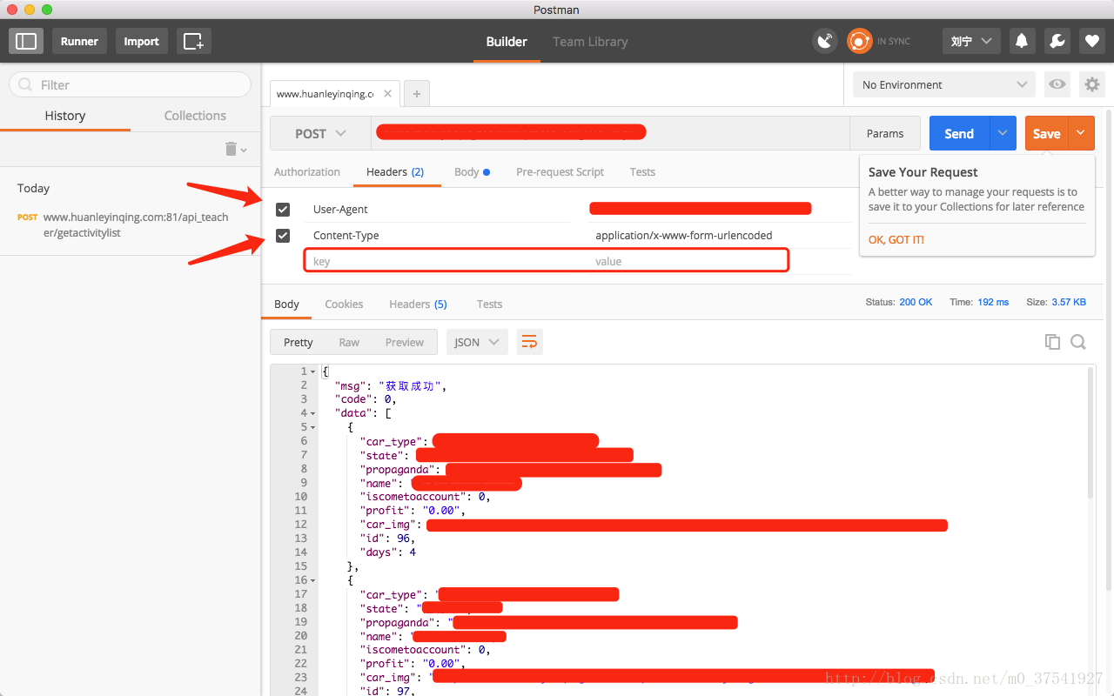
Task: Open the No Environment dropdown
Action: click(944, 84)
